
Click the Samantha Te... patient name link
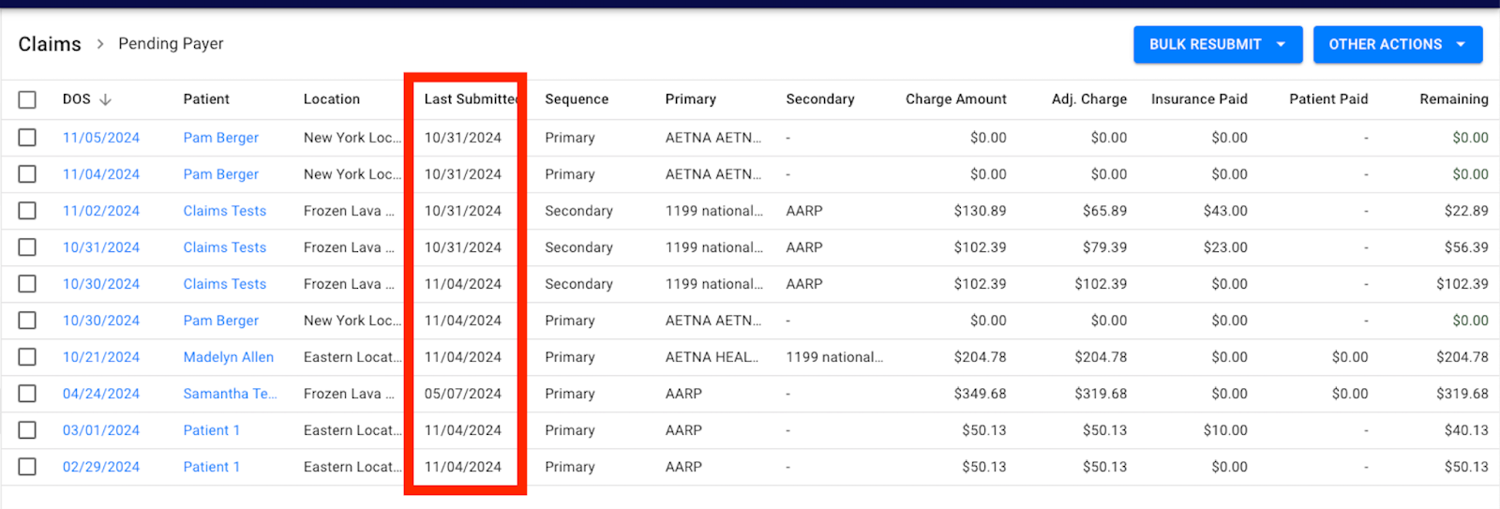[231, 394]
